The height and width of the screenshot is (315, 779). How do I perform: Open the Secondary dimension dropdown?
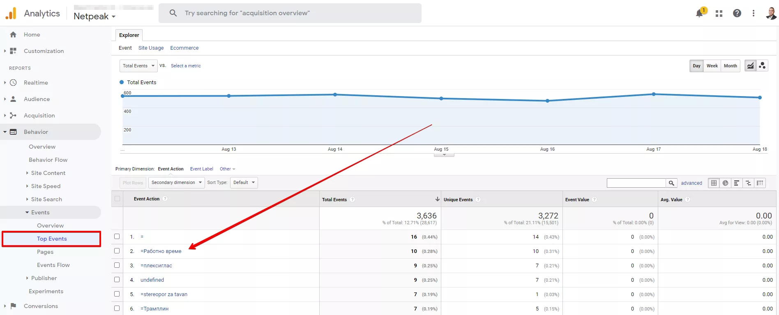177,182
